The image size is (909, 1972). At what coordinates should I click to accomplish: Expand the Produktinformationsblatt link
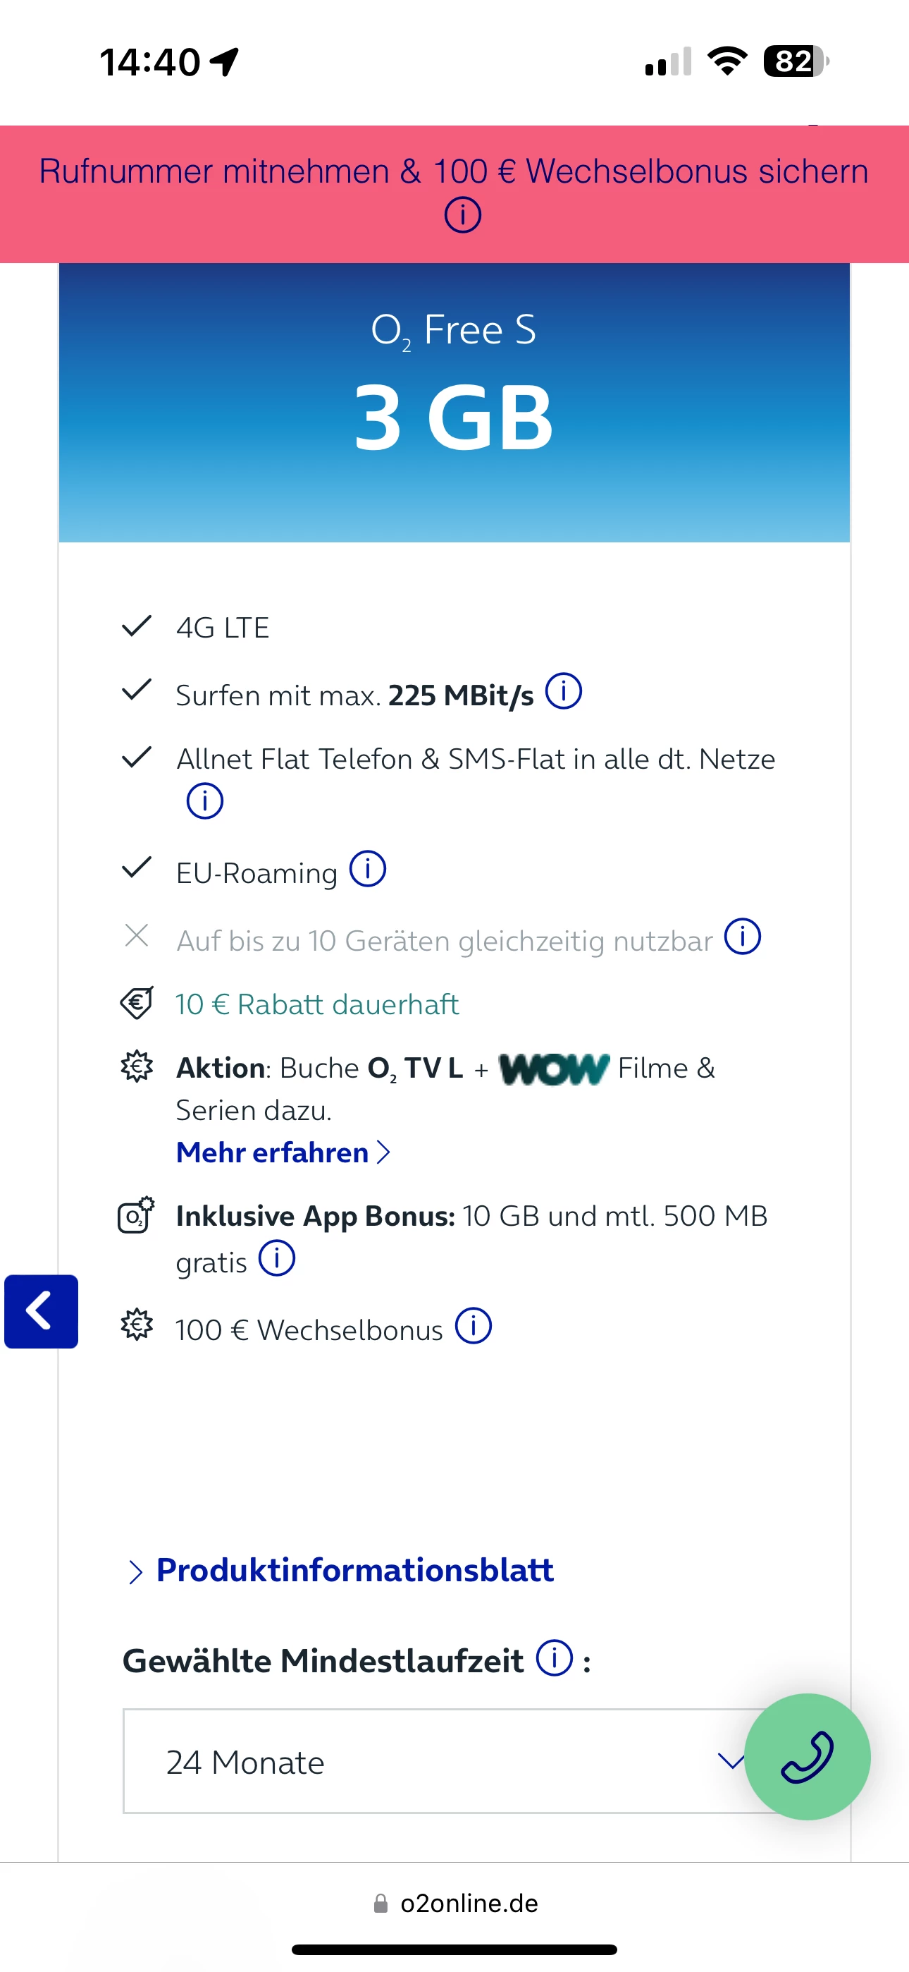pyautogui.click(x=354, y=1570)
